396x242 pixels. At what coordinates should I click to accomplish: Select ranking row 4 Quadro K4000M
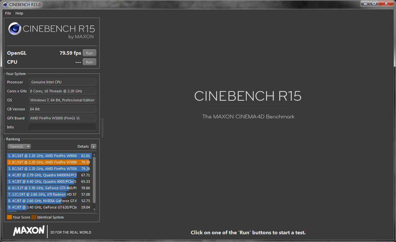point(50,175)
